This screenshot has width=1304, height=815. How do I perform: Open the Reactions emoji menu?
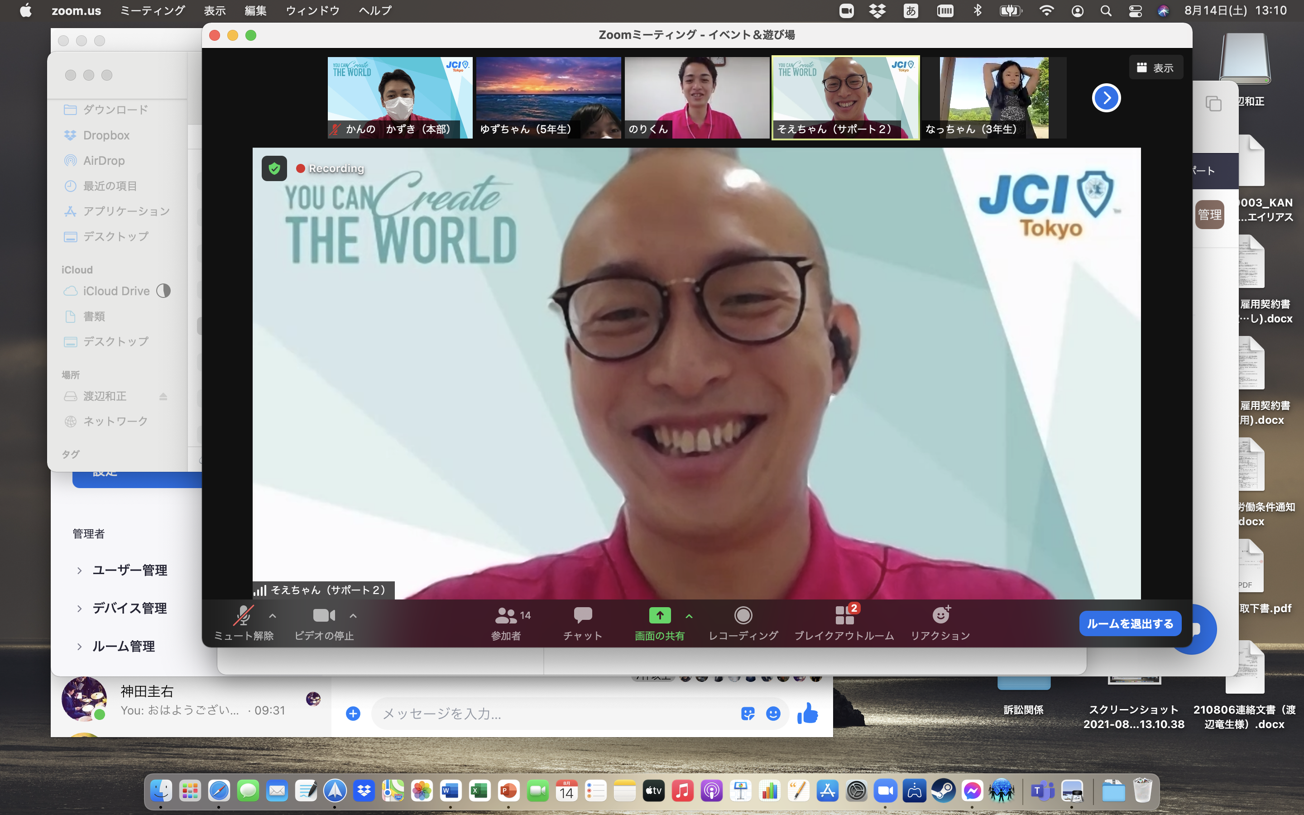tap(940, 616)
